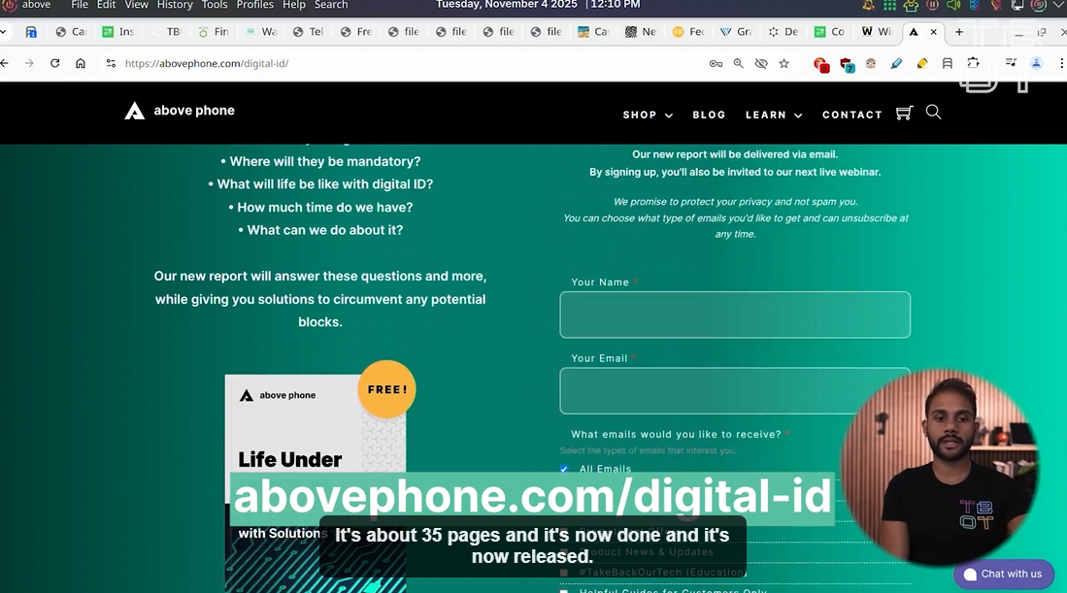Screen dimensions: 1067x593
Task: Open the browser zoom magnifier icon
Action: tap(738, 63)
